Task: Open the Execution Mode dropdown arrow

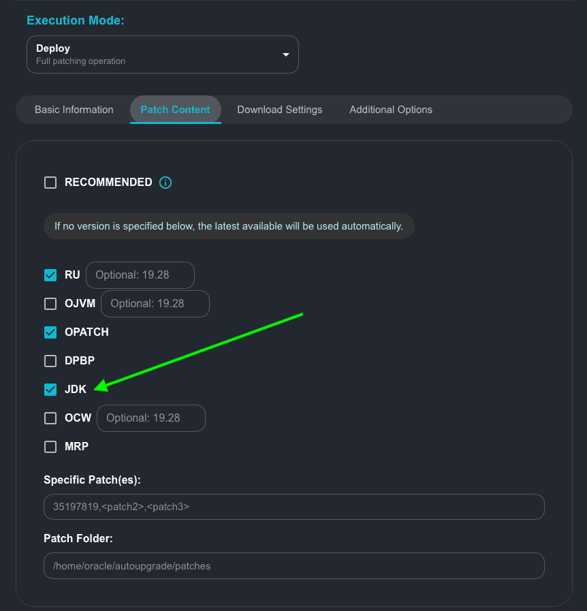Action: coord(286,54)
